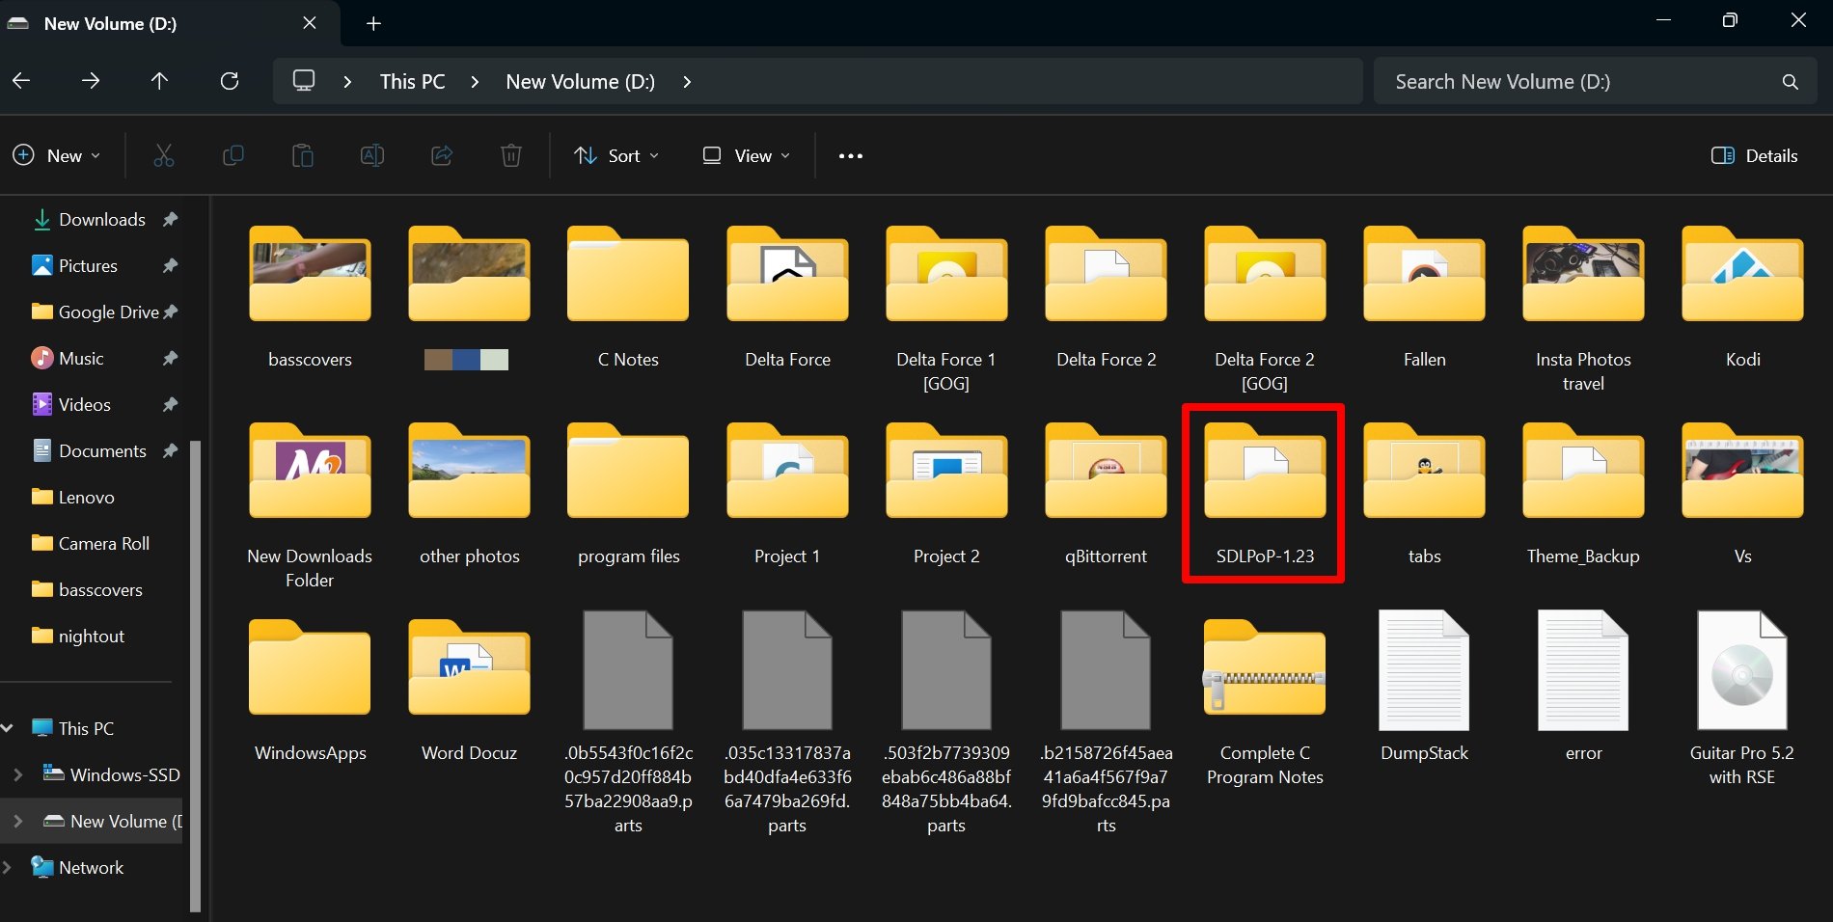
Task: Expand Network in navigation tree
Action: tap(8, 867)
